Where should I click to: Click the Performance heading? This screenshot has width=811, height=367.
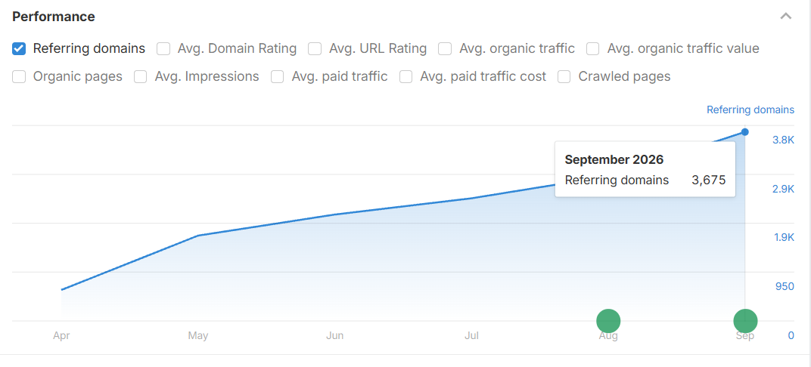point(54,17)
